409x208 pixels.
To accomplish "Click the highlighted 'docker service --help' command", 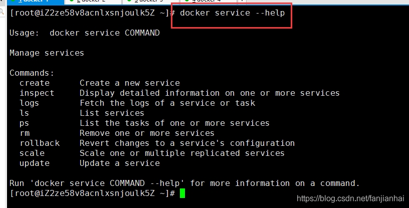I will click(232, 13).
